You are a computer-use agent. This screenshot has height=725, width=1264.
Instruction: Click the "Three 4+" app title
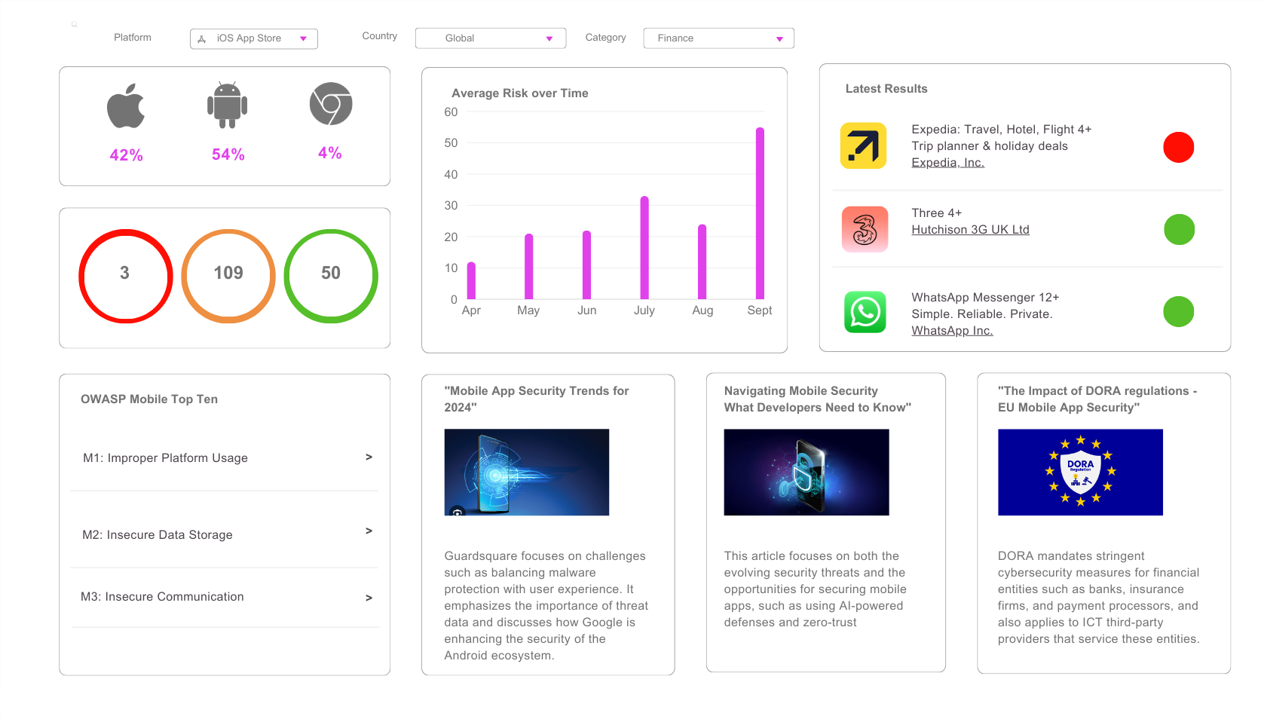(937, 213)
